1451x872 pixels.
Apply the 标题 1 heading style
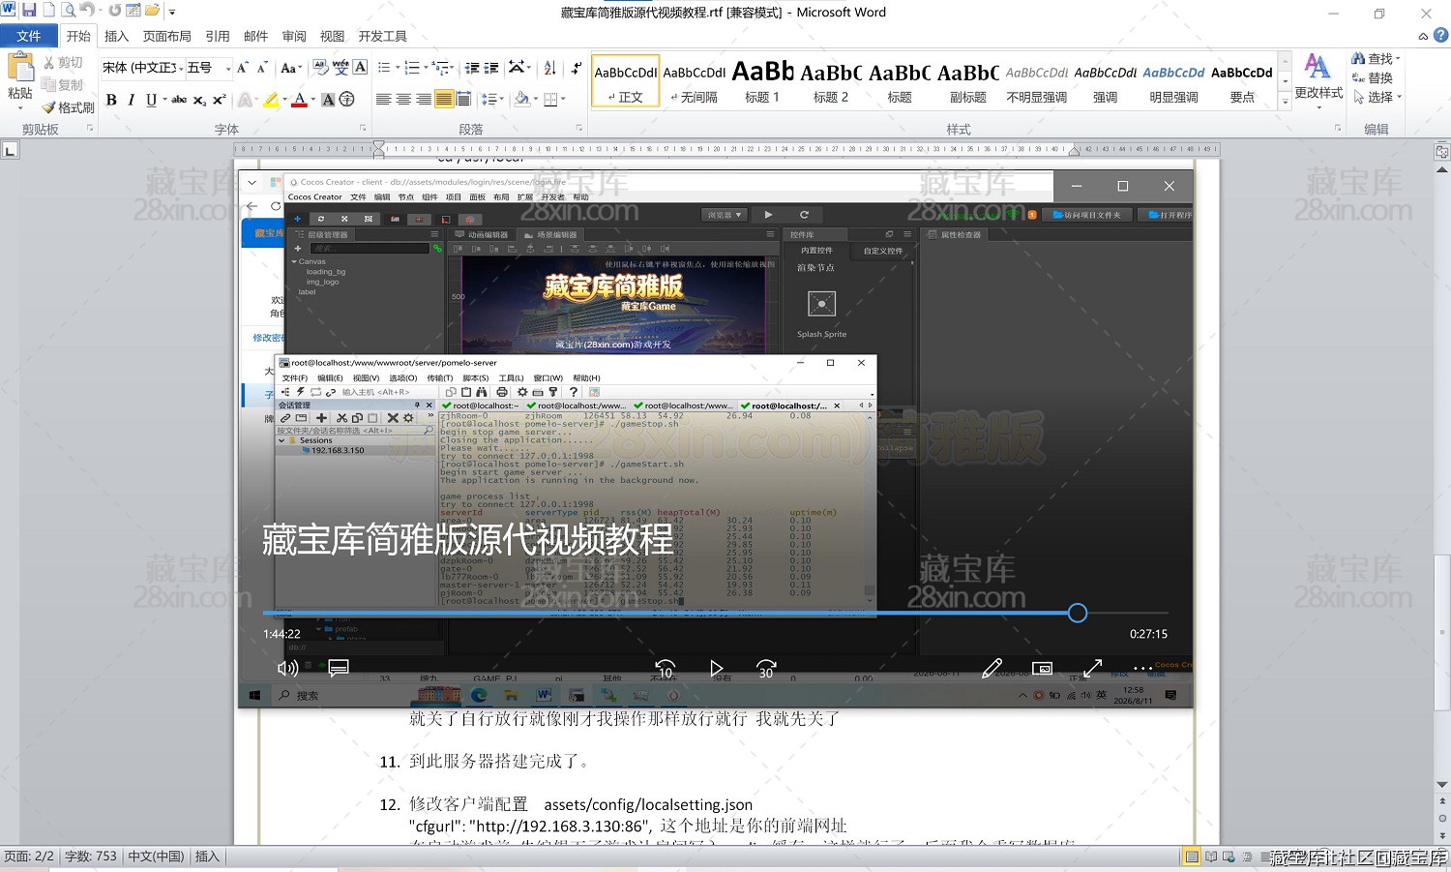coord(762,81)
